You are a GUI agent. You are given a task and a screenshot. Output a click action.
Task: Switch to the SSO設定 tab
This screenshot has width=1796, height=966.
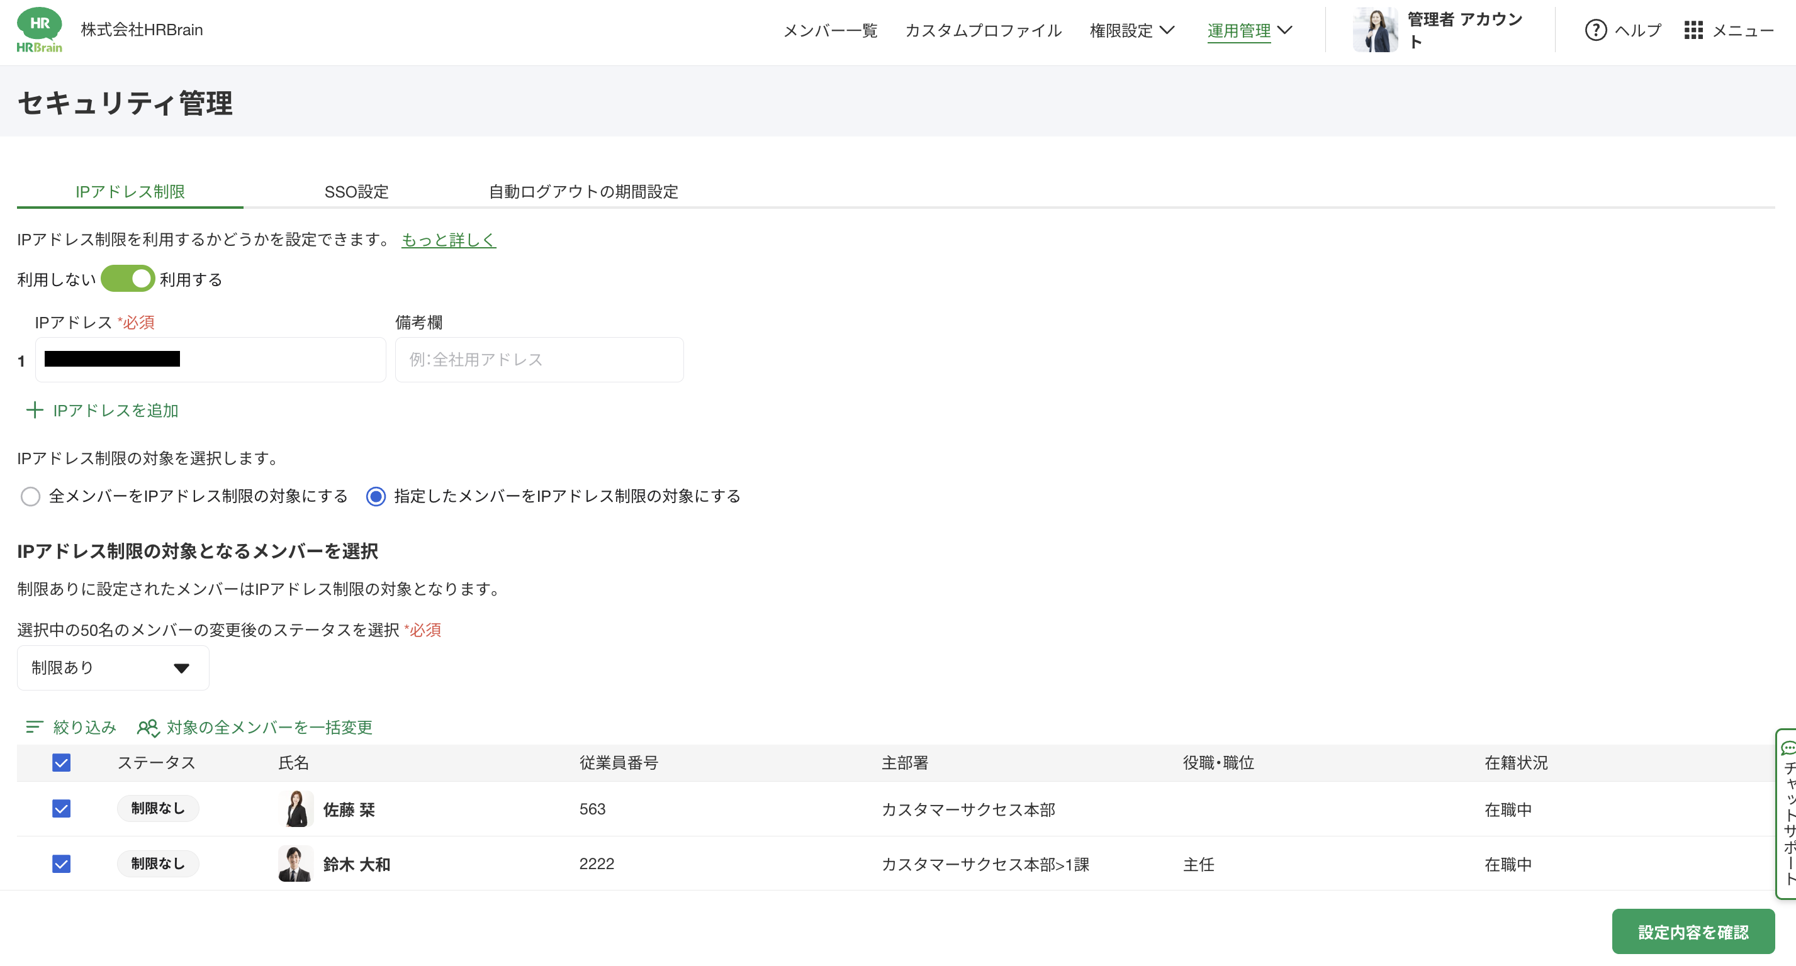point(356,192)
